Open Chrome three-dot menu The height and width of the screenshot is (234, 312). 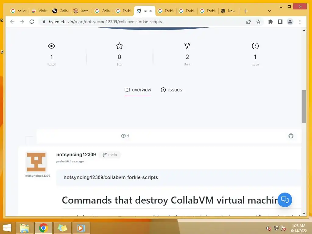tap(300, 22)
